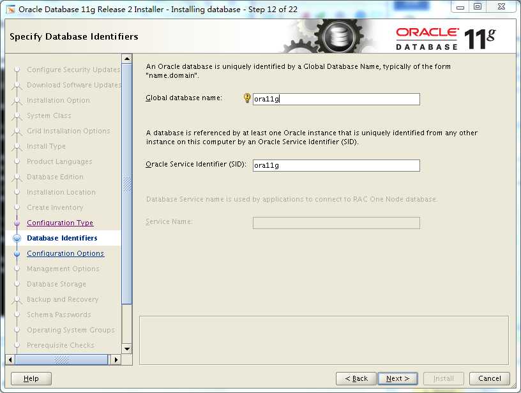Click the Database Storage step
This screenshot has width=521, height=393.
(x=56, y=284)
